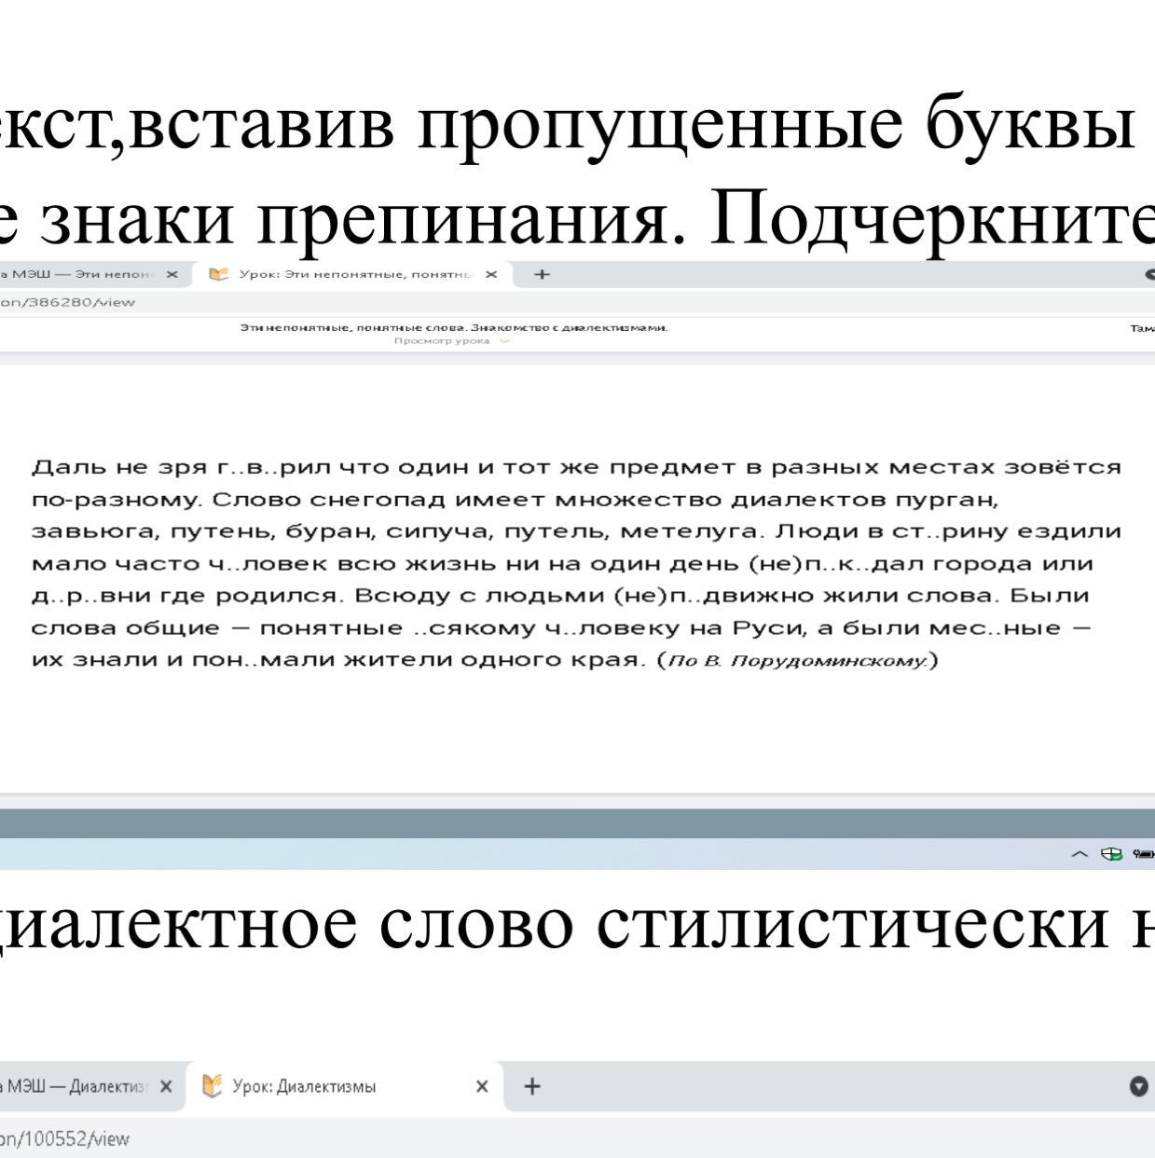Click the lesson title about диалектизмами
Image resolution: width=1155 pixels, height=1158 pixels.
pos(454,327)
